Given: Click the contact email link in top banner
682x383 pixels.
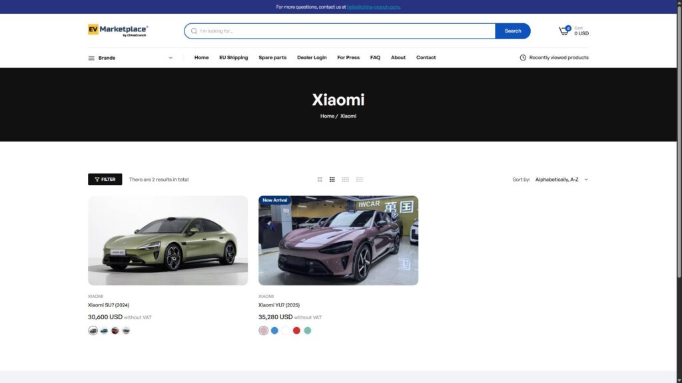Looking at the screenshot, I should (x=373, y=7).
